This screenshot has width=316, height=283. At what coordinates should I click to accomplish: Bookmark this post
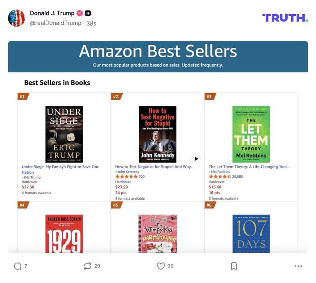[234, 266]
